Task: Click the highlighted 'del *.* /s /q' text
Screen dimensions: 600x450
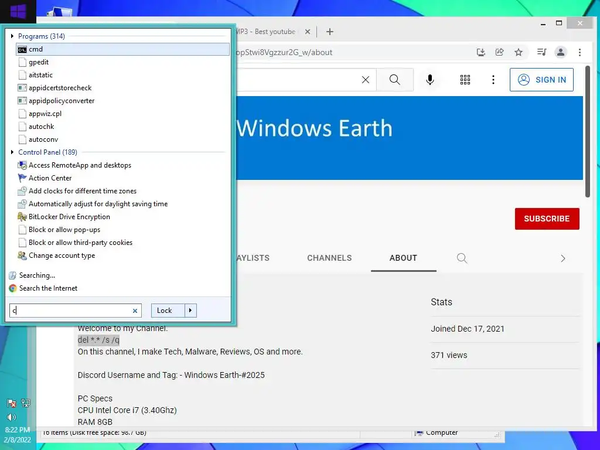Action: (x=98, y=340)
